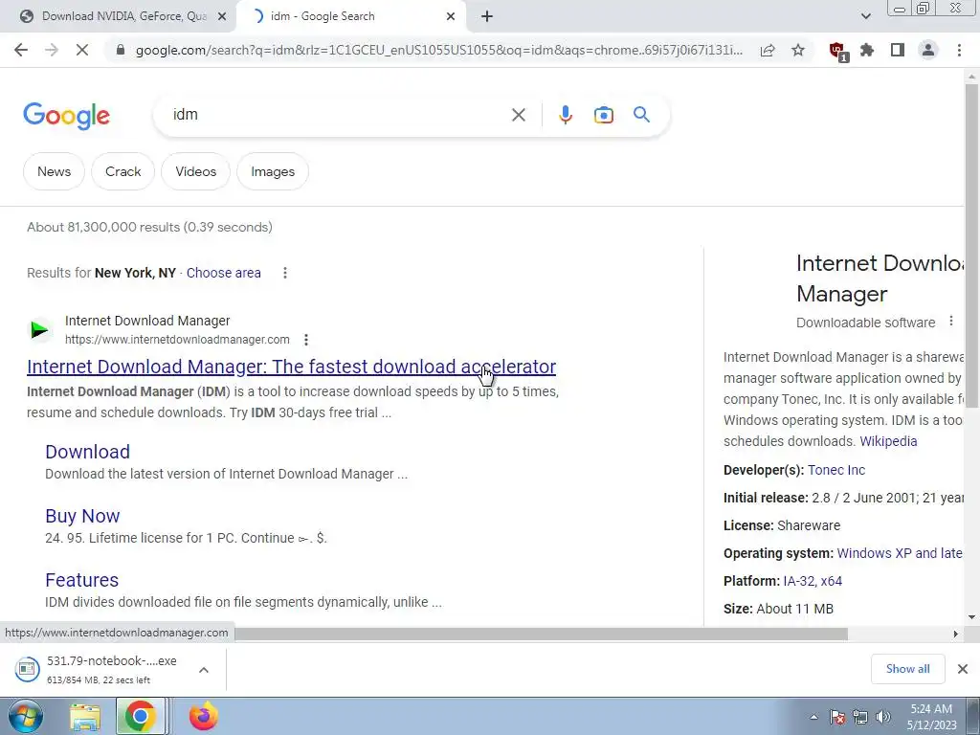This screenshot has width=980, height=735.
Task: Click the address bar URL
Action: tap(438, 50)
